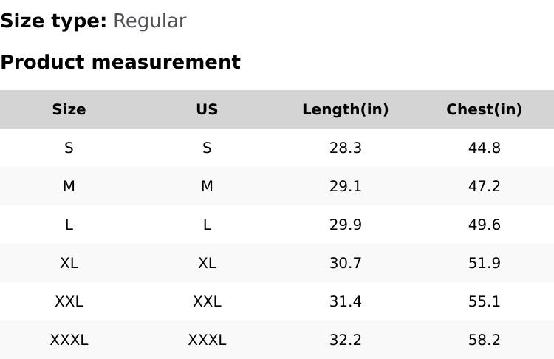This screenshot has height=359, width=554.
Task: Click the Chest(in) column header
Action: click(x=484, y=109)
